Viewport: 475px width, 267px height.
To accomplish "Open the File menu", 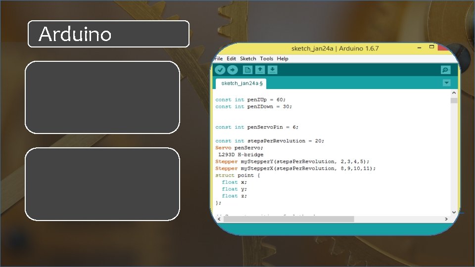I will (x=218, y=59).
